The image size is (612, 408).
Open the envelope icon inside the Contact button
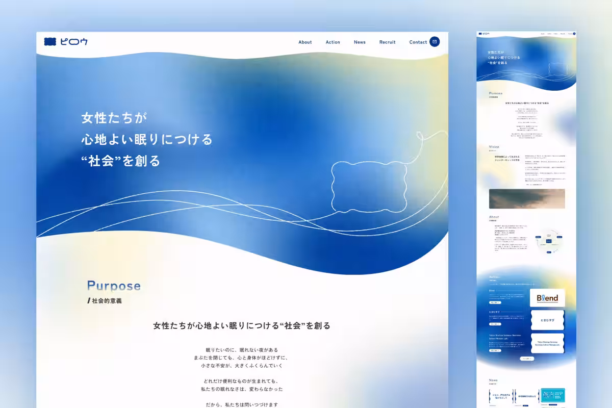pyautogui.click(x=434, y=42)
